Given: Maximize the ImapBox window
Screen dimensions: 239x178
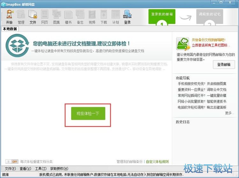Looking at the screenshot, I should tap(221, 3).
